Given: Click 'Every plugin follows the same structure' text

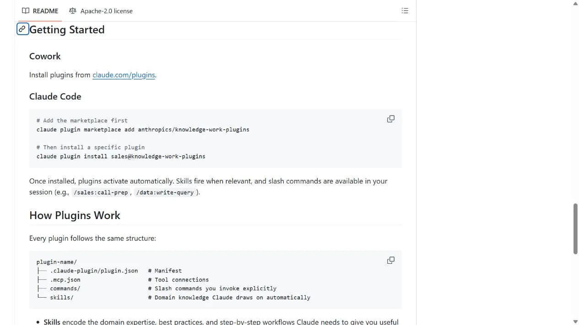Looking at the screenshot, I should (x=92, y=238).
